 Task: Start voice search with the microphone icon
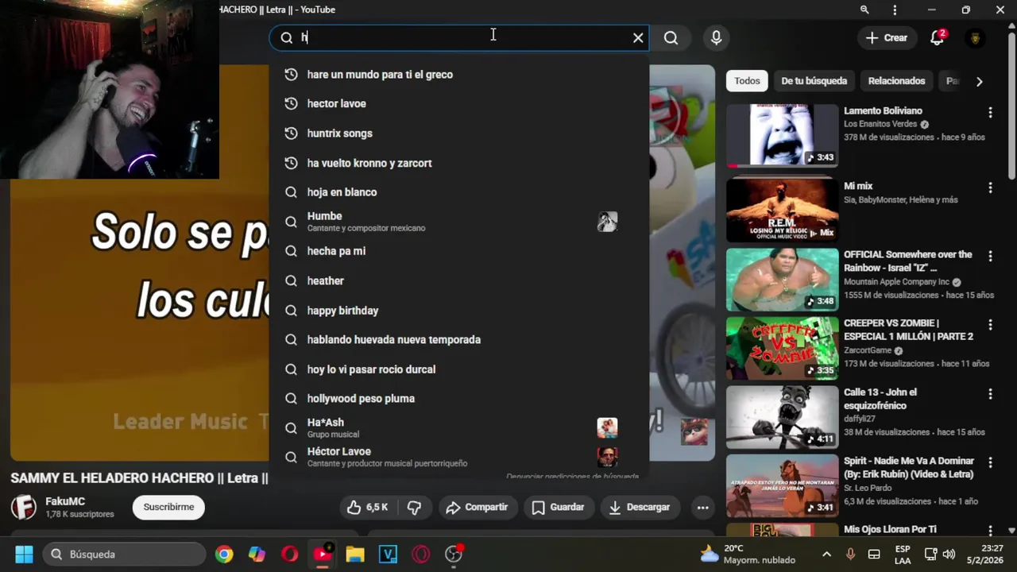click(716, 37)
